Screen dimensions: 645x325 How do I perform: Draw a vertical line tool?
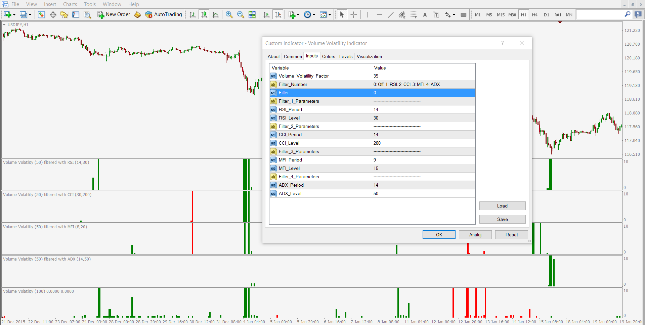coord(368,14)
